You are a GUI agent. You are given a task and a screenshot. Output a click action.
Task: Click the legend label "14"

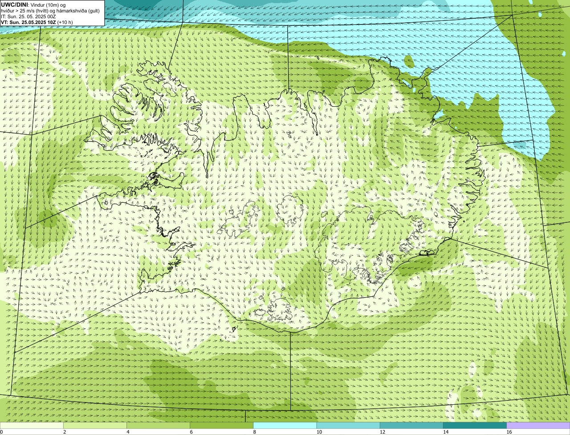pyautogui.click(x=445, y=432)
